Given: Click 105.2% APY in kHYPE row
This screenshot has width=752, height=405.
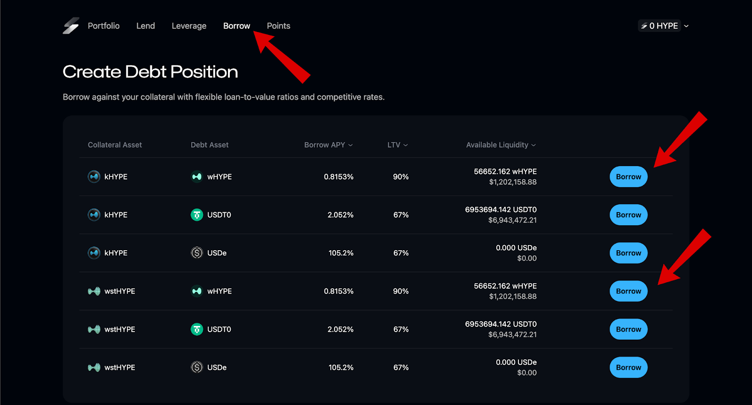Looking at the screenshot, I should tap(341, 253).
